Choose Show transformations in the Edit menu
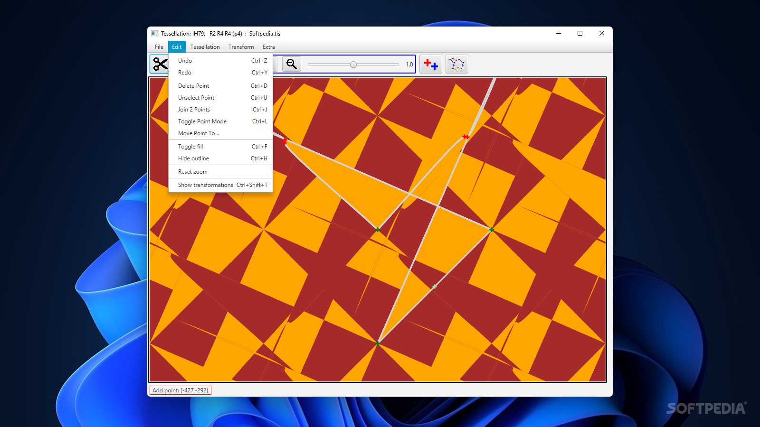This screenshot has height=427, width=760. [x=221, y=185]
